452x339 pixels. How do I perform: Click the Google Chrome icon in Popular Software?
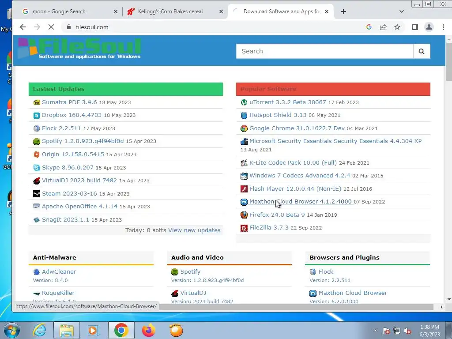(x=244, y=128)
